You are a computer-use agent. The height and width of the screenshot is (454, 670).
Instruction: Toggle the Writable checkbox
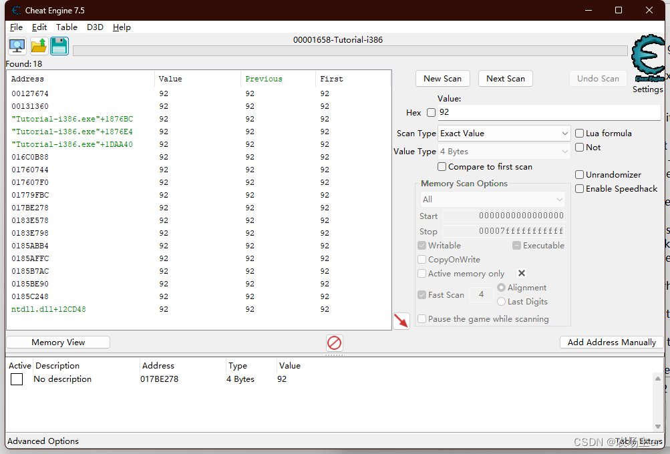pos(422,246)
